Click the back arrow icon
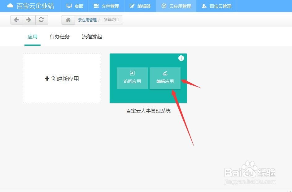The height and width of the screenshot is (192, 292). click(x=17, y=19)
